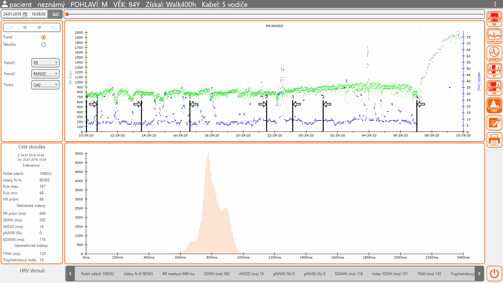This screenshot has width=503, height=283.
Task: Open the Templates module
Action: [494, 36]
